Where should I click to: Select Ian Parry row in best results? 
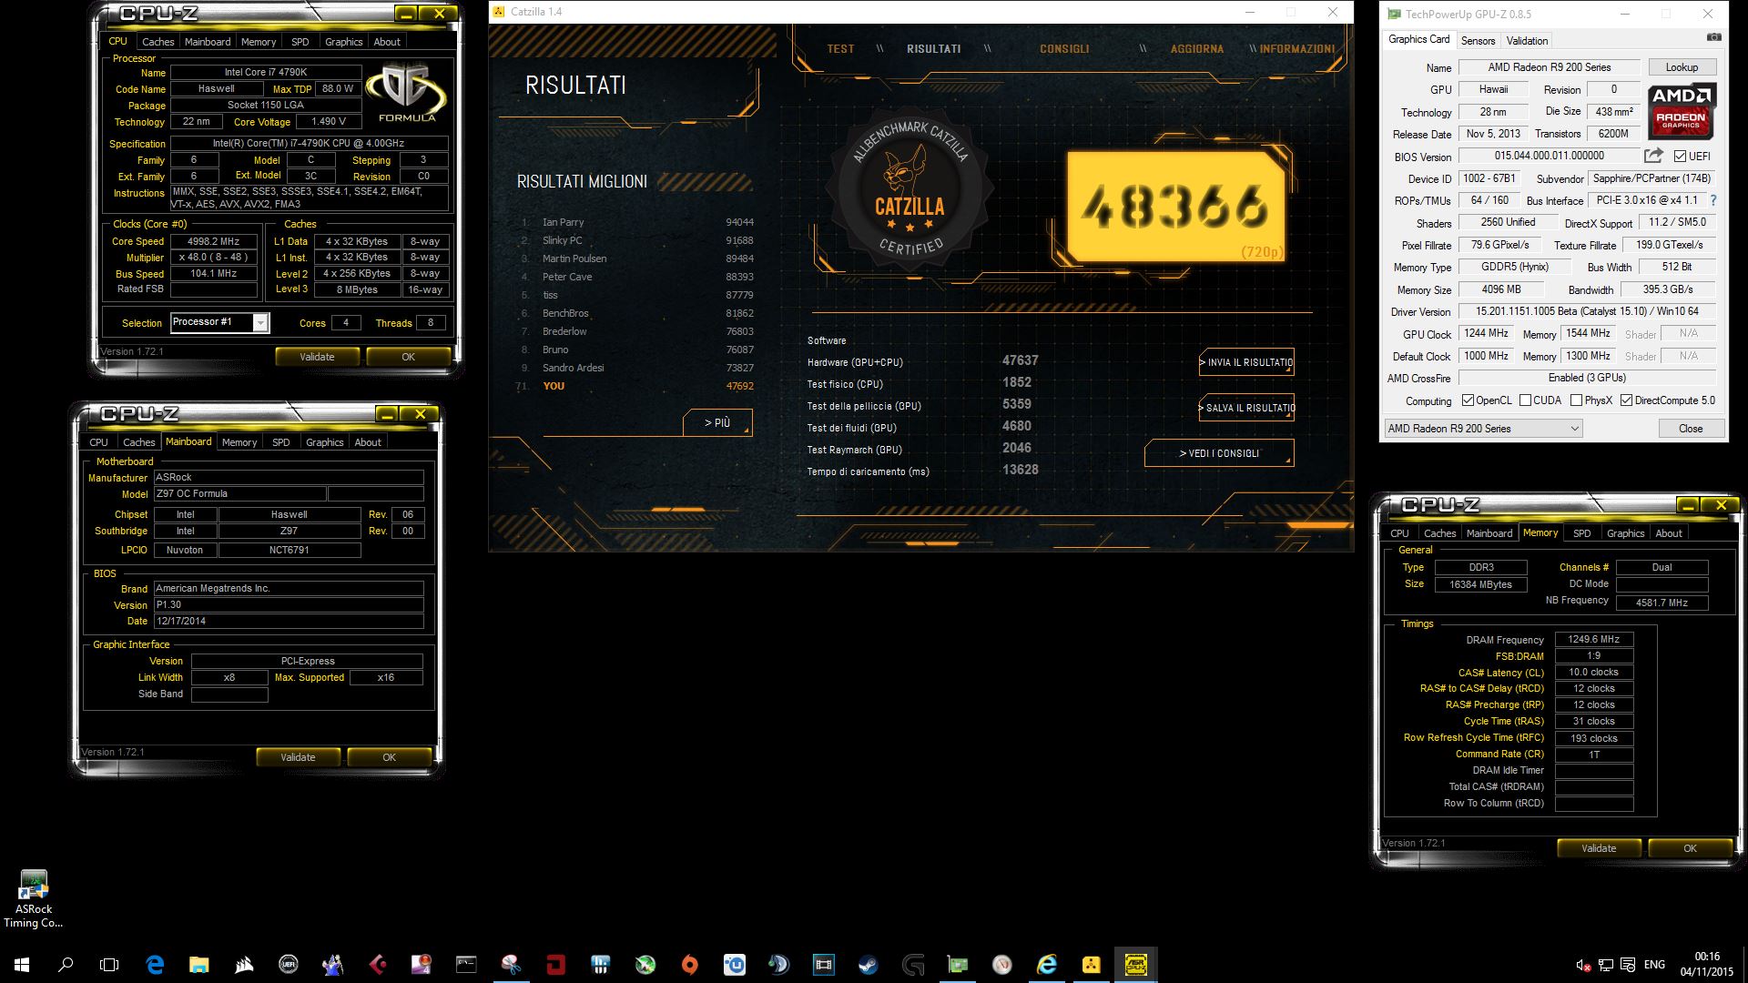point(635,222)
